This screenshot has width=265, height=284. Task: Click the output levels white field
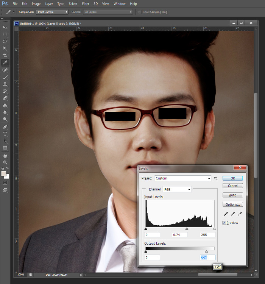[207, 257]
